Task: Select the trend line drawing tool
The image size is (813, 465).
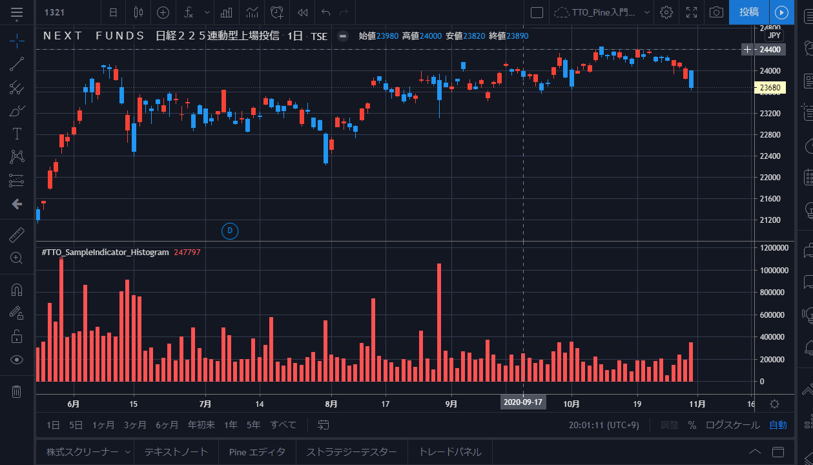Action: (x=17, y=64)
